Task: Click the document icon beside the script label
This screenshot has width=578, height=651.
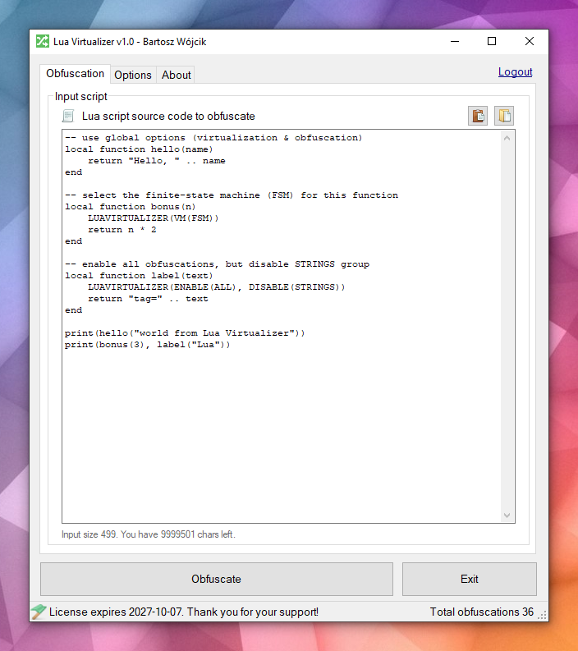Action: [68, 117]
